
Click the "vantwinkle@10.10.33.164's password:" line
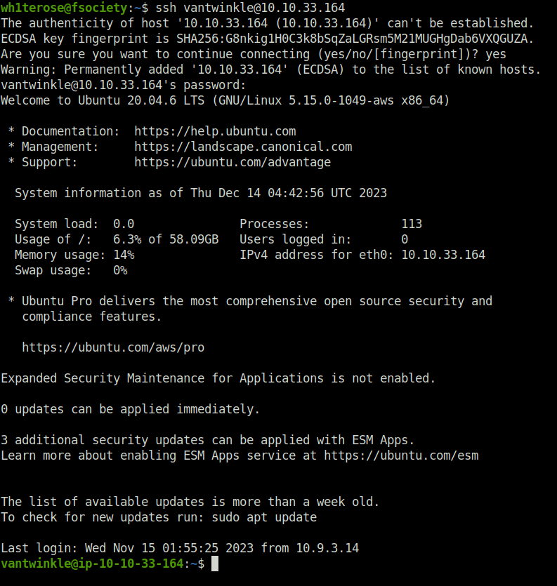point(124,85)
